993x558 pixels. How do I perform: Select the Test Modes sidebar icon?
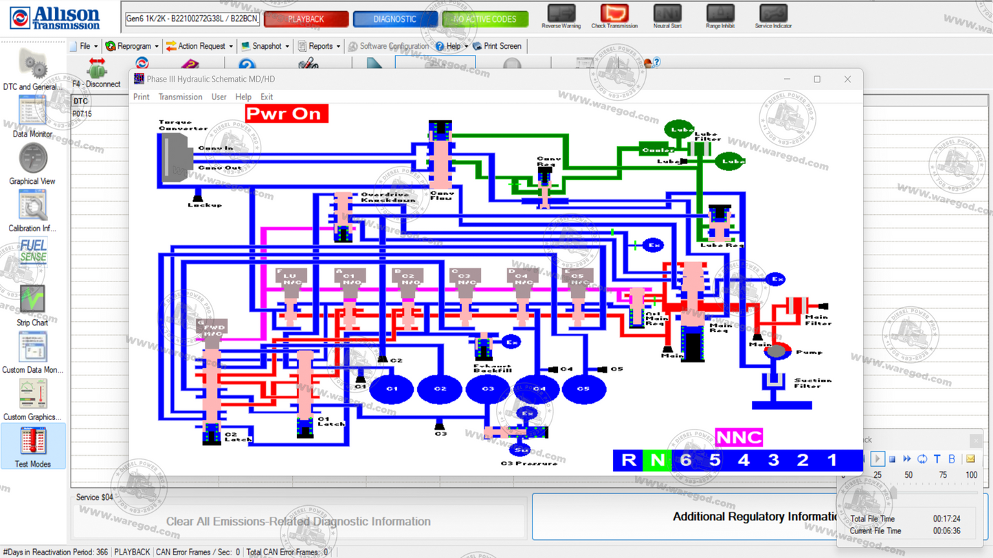(32, 441)
